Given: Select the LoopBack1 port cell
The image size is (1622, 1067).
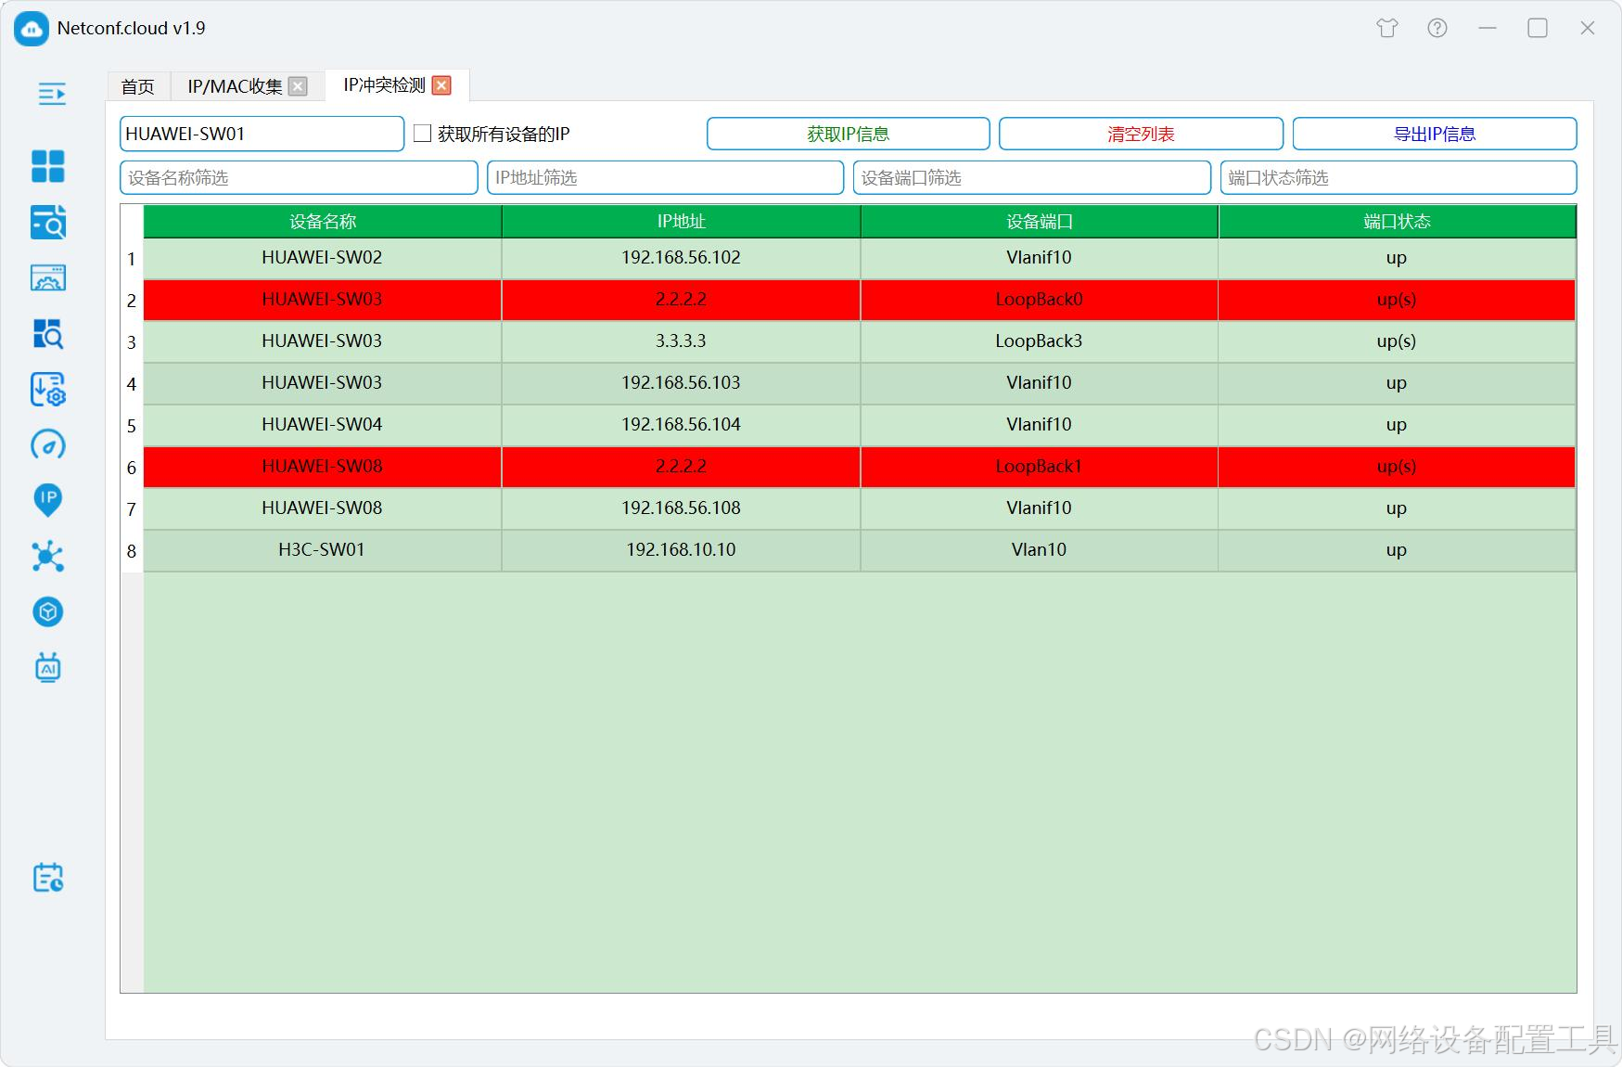Looking at the screenshot, I should click(x=1040, y=467).
